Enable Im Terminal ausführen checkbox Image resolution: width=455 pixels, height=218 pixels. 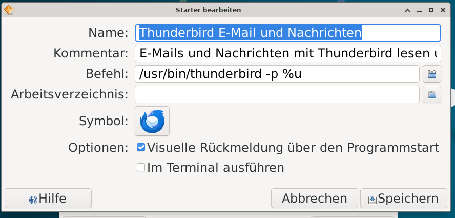tap(141, 167)
